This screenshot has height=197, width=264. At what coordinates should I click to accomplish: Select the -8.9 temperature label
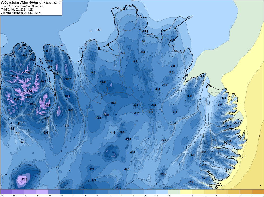pyautogui.click(x=93, y=180)
